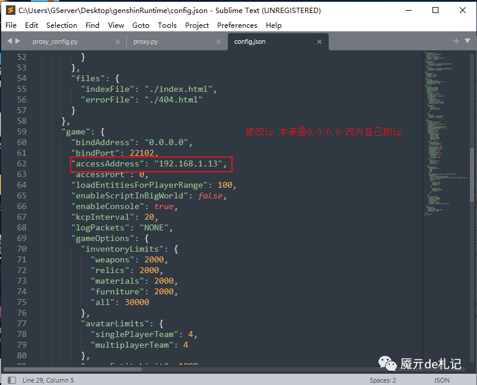Screen dimensions: 477x385
Task: Open the JSON syntax selector
Action: [442, 380]
